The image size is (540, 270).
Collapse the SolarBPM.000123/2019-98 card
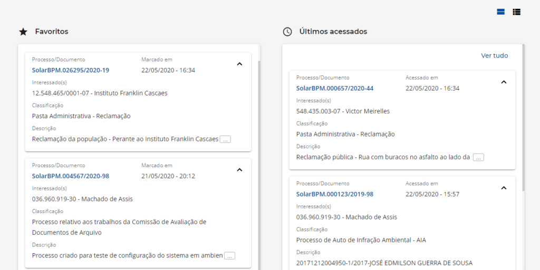[x=504, y=188]
